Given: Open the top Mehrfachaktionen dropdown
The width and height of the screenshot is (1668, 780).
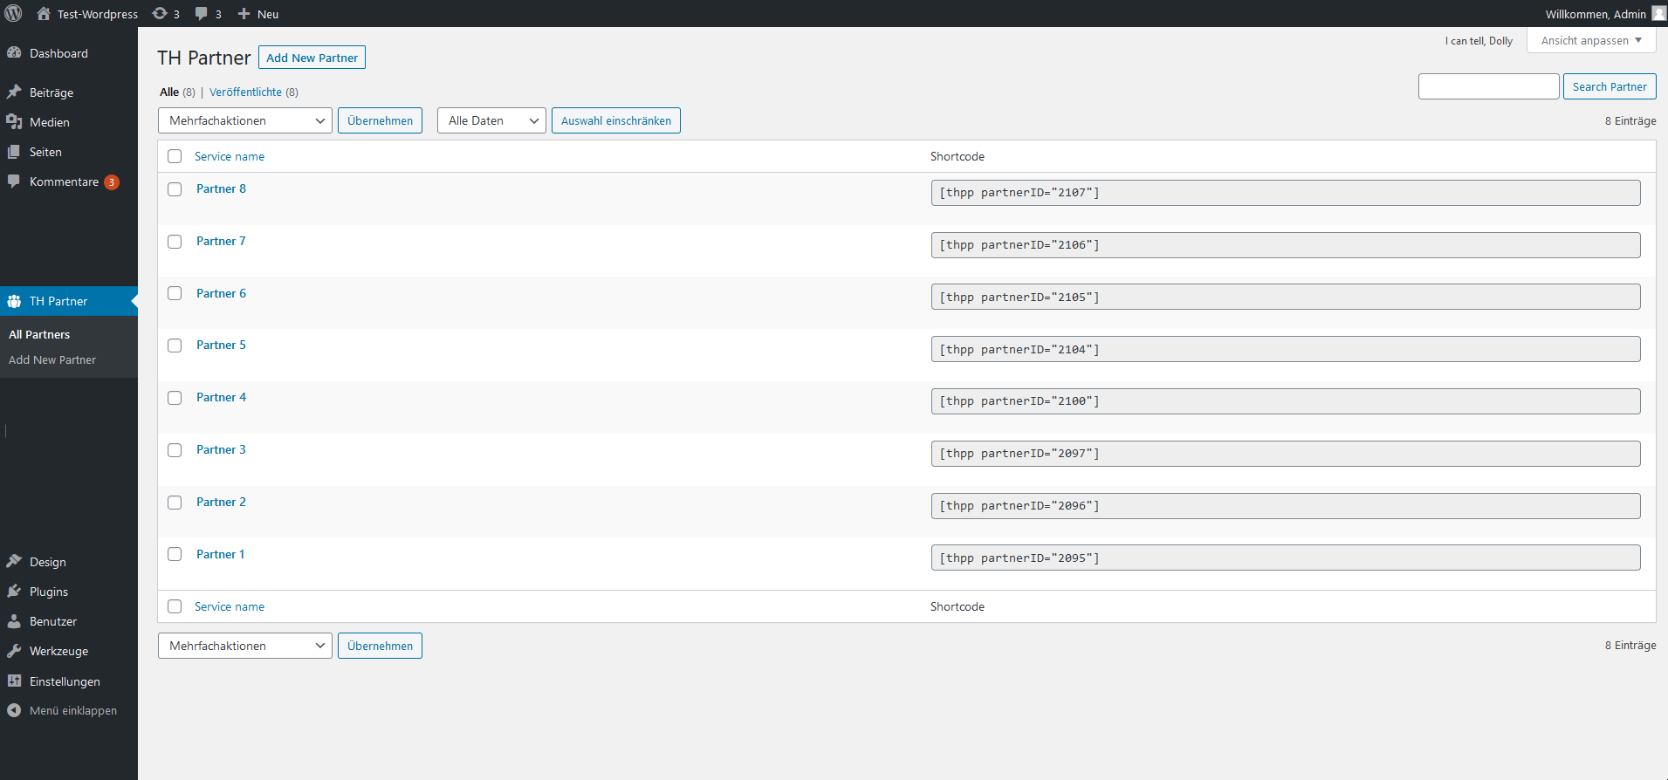Looking at the screenshot, I should click(x=244, y=120).
